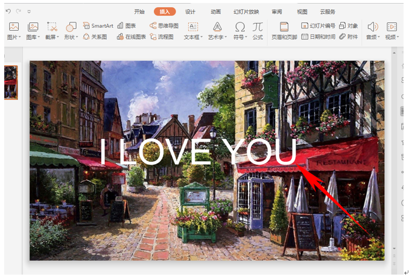The width and height of the screenshot is (409, 277).
Task: Click the 关系图 relationship diagram button
Action: pyautogui.click(x=95, y=37)
